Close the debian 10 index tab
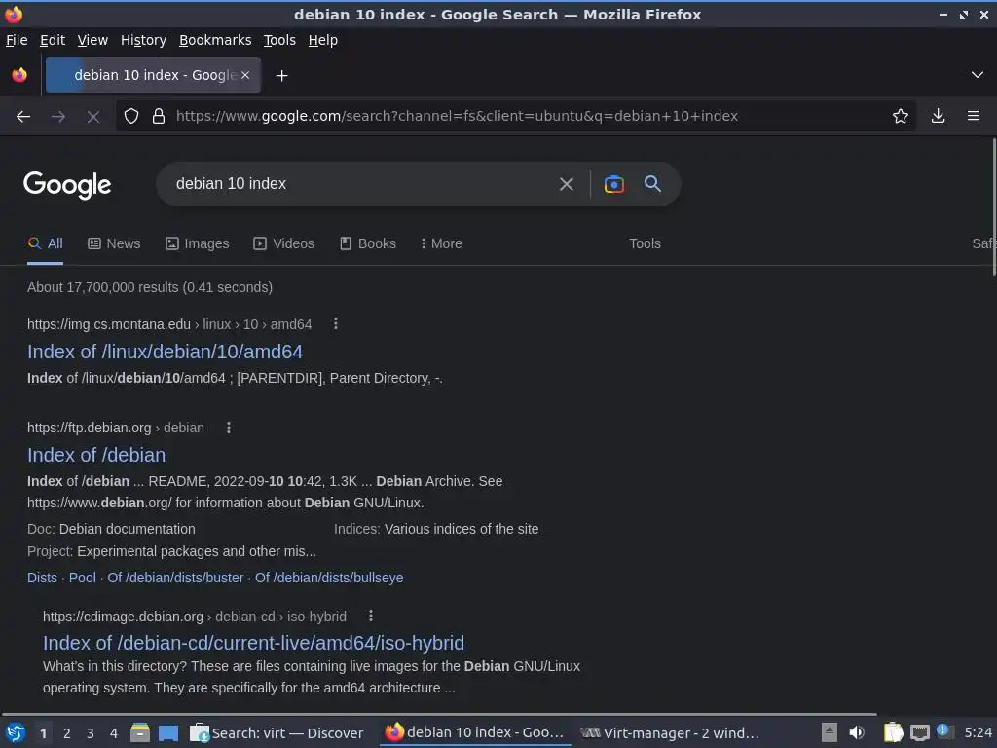This screenshot has width=997, height=748. [245, 75]
